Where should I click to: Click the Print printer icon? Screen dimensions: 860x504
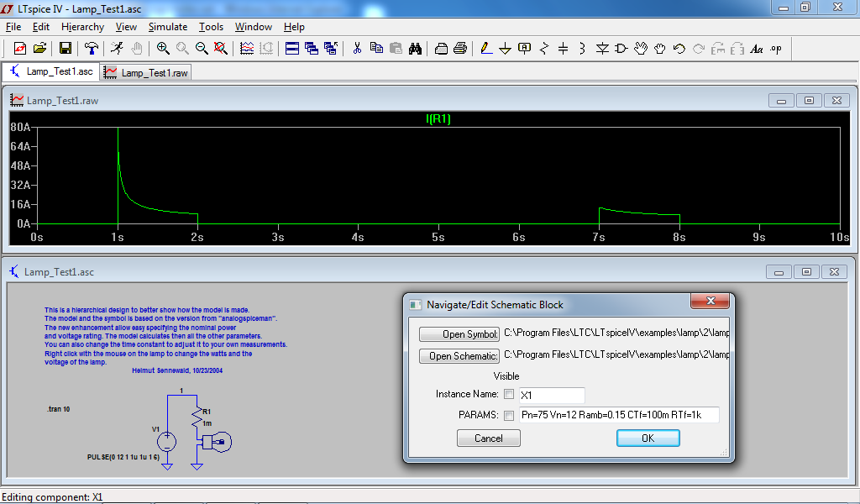(x=460, y=49)
